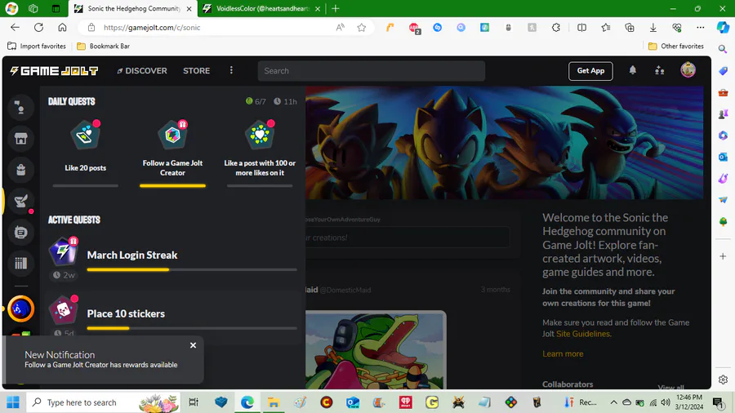Click the browser back arrow

15,27
